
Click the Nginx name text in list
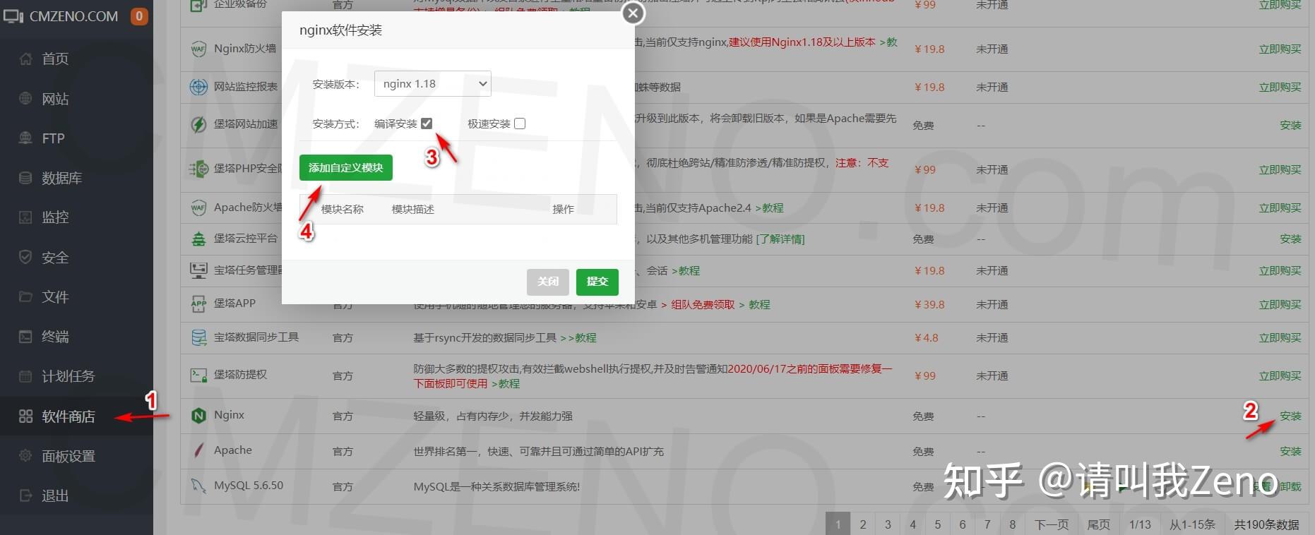click(x=229, y=414)
